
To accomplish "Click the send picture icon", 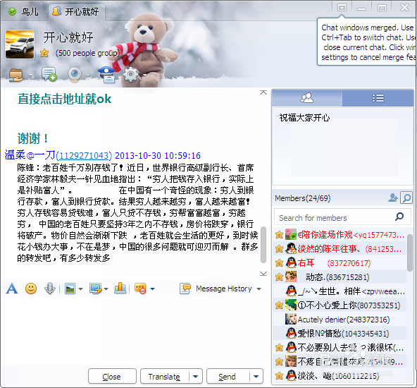I will pyautogui.click(x=70, y=289).
